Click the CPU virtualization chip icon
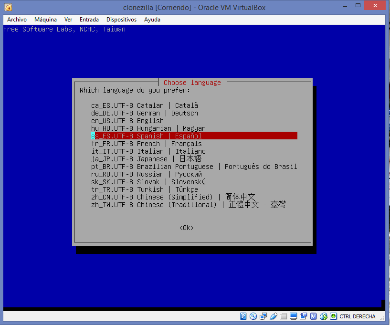This screenshot has width=390, height=325. (313, 316)
